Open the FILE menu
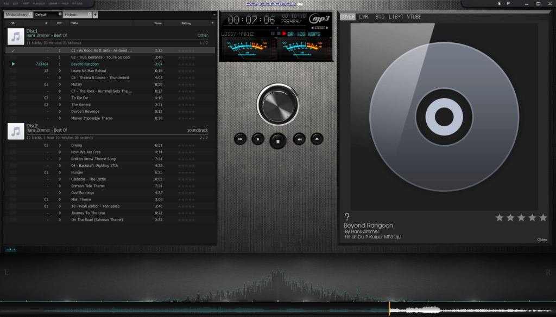Screen dimensions: 556x317 (7, 4)
